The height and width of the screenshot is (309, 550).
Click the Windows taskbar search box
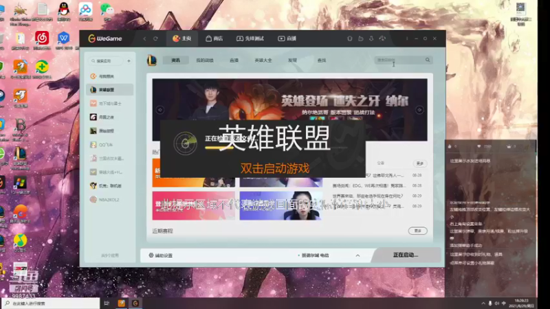pyautogui.click(x=50, y=304)
